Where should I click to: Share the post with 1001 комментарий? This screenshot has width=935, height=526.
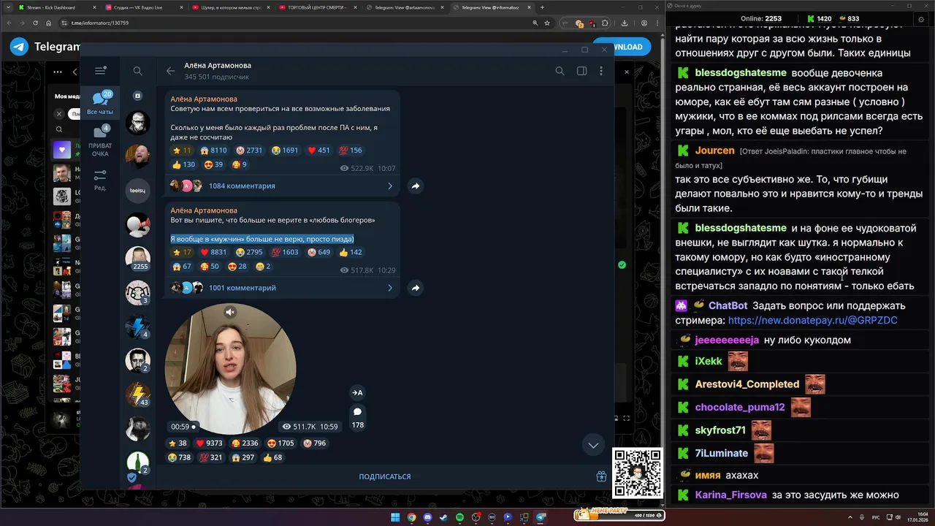pyautogui.click(x=415, y=288)
